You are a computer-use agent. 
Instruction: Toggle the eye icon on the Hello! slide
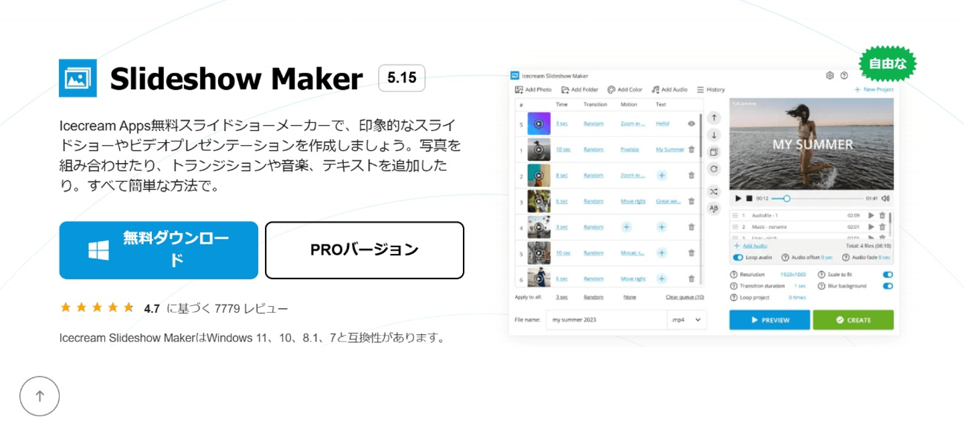point(692,124)
